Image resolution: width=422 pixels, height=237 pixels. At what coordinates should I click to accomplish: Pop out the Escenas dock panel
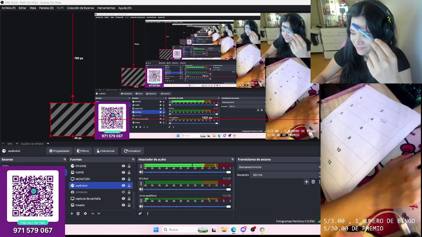point(65,159)
